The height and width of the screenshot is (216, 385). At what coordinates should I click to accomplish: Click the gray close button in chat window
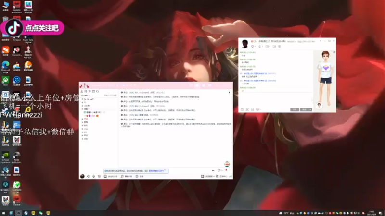[295, 109]
